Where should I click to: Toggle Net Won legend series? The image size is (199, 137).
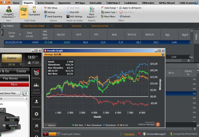(x=78, y=125)
